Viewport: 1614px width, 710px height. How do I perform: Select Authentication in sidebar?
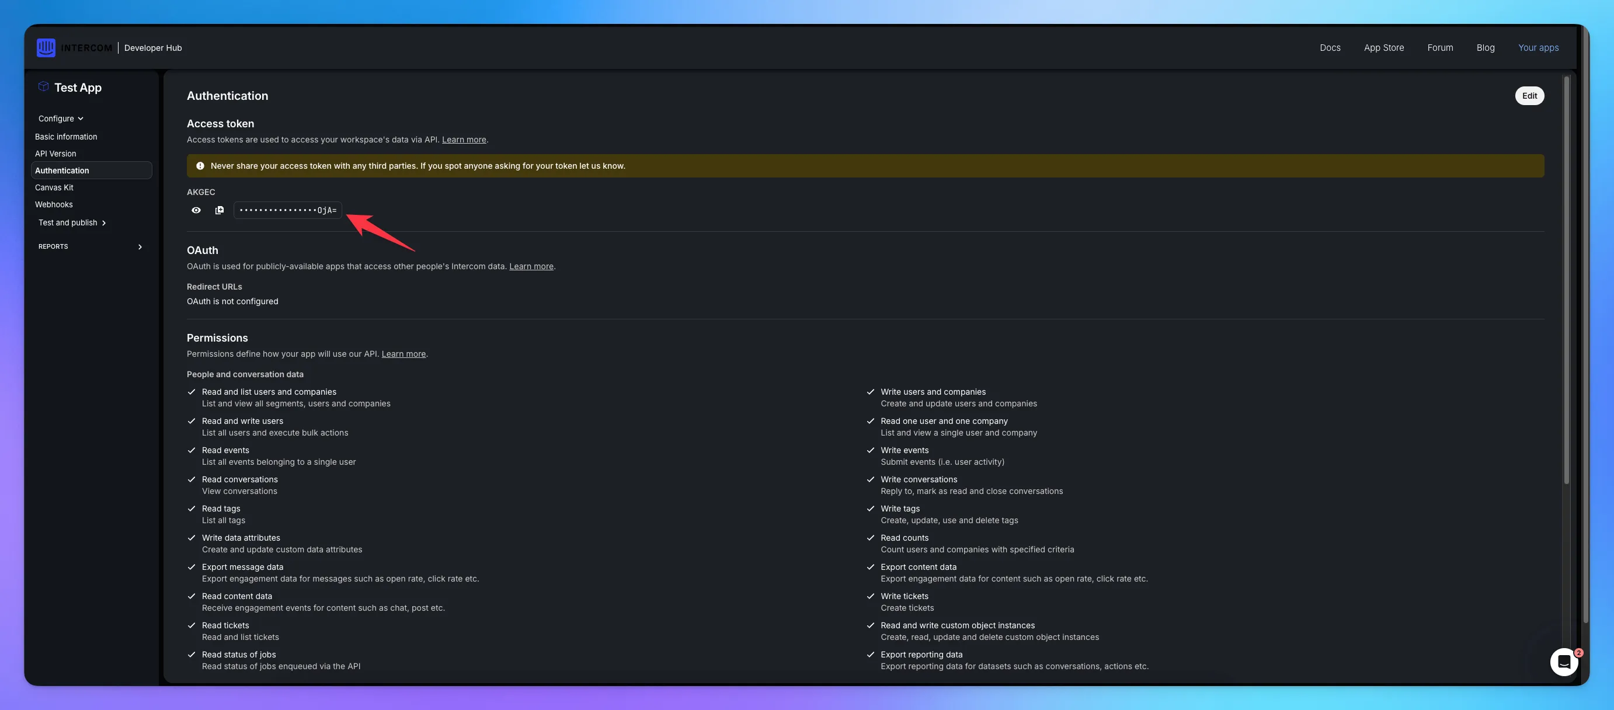tap(92, 170)
